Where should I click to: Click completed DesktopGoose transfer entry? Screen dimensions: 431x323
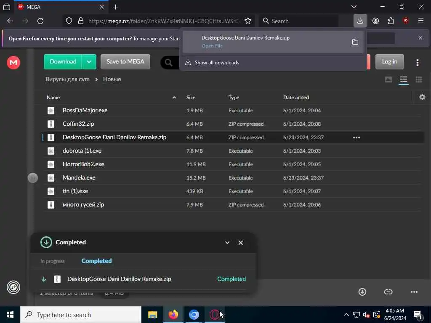(x=143, y=279)
